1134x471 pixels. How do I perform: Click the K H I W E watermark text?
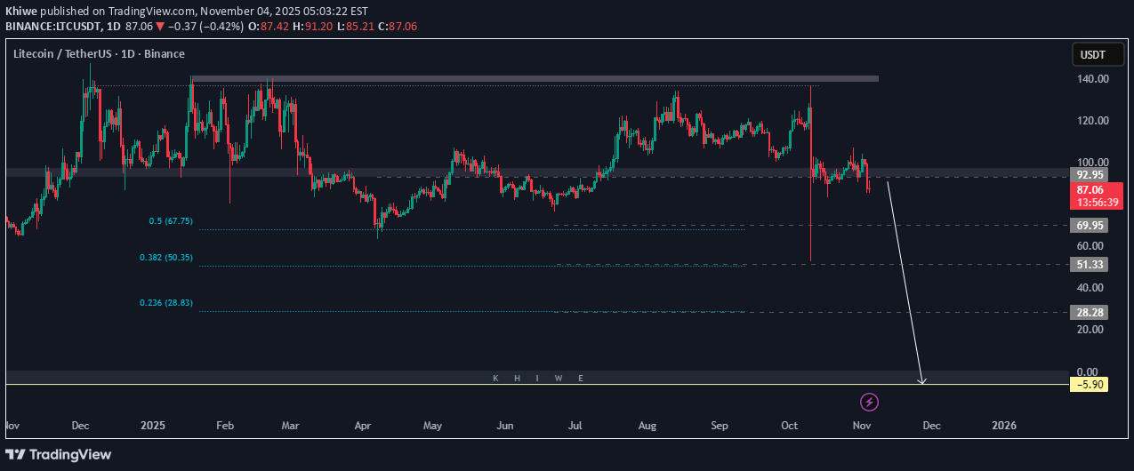[538, 378]
